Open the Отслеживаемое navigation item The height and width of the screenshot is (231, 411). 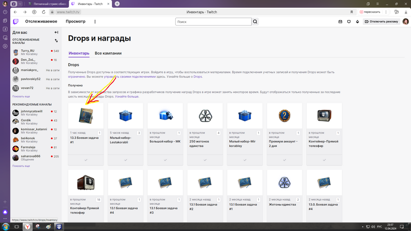pyautogui.click(x=41, y=22)
